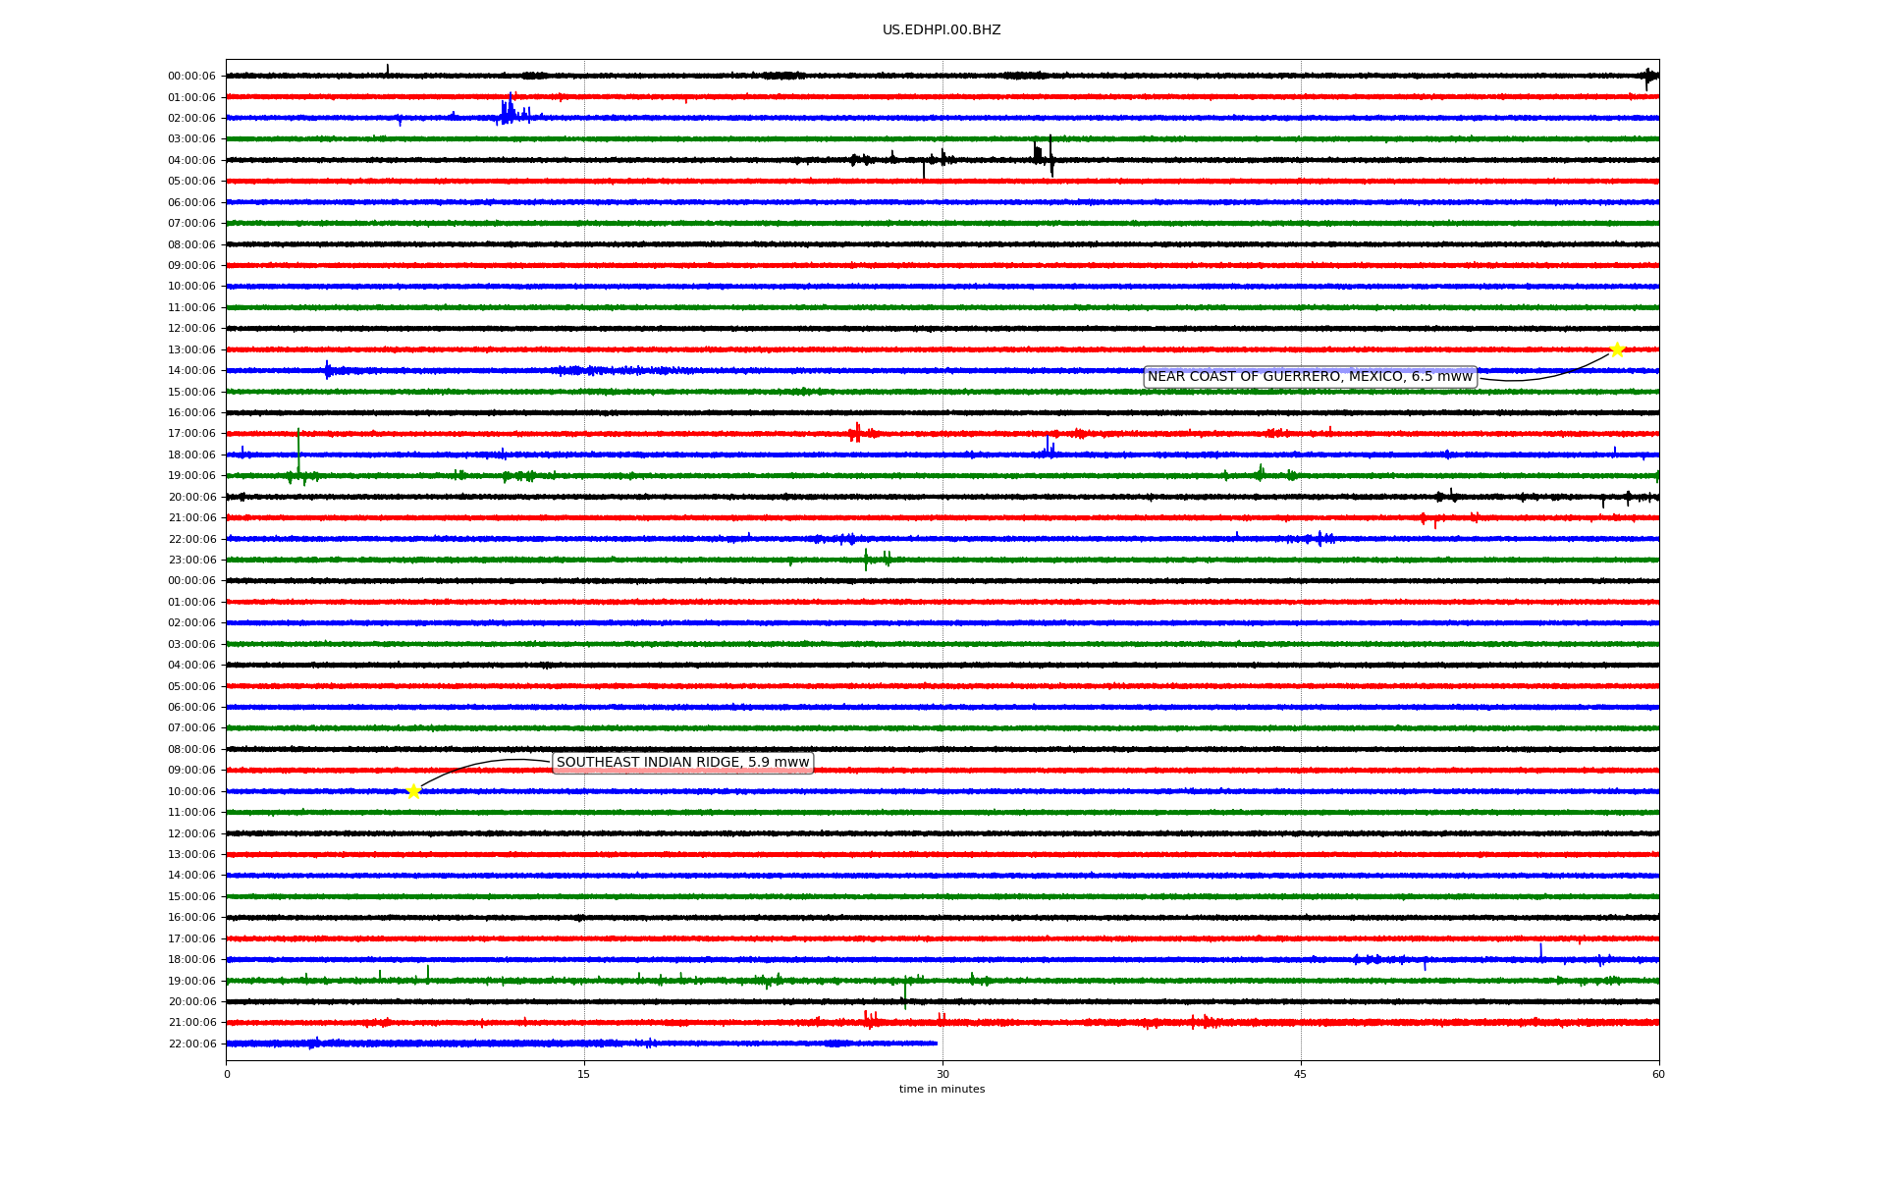Viewport: 1885px width, 1178px height.
Task: Select the Near Coast of Guerrero label
Action: pyautogui.click(x=1310, y=377)
